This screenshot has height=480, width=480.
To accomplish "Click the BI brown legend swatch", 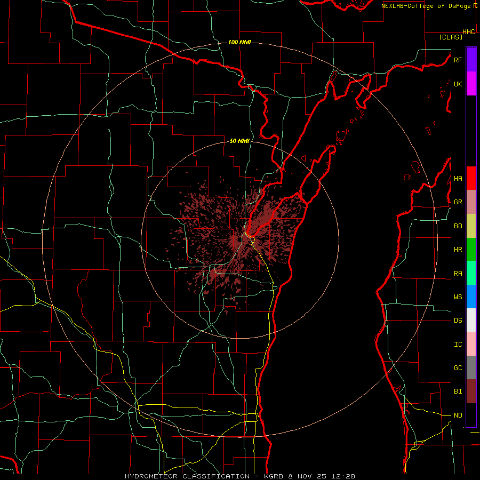I will (x=471, y=391).
